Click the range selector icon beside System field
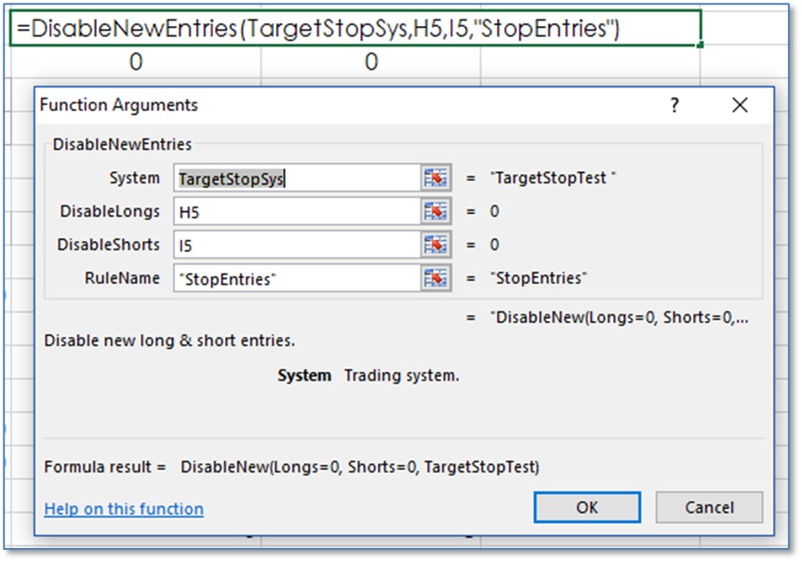This screenshot has height=561, width=802. point(434,178)
